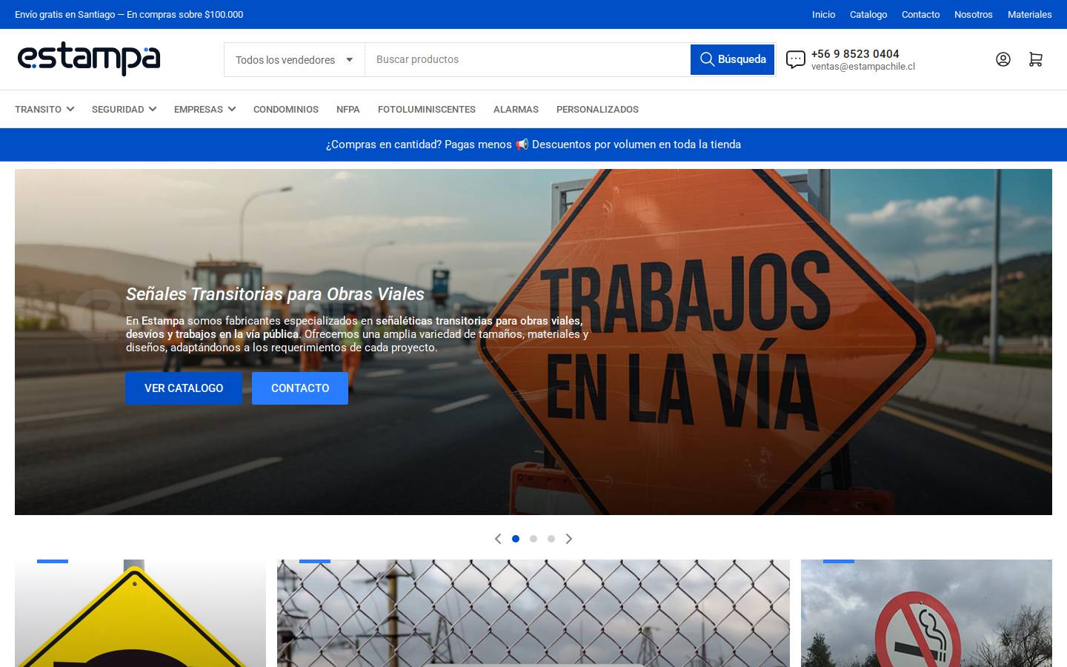
Task: Select the first carousel dot
Action: [x=516, y=539]
